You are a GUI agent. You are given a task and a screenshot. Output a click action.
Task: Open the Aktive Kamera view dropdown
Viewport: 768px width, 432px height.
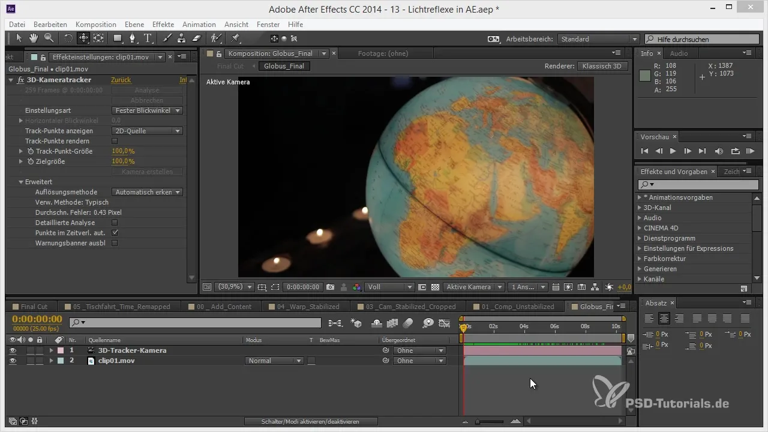tap(473, 287)
